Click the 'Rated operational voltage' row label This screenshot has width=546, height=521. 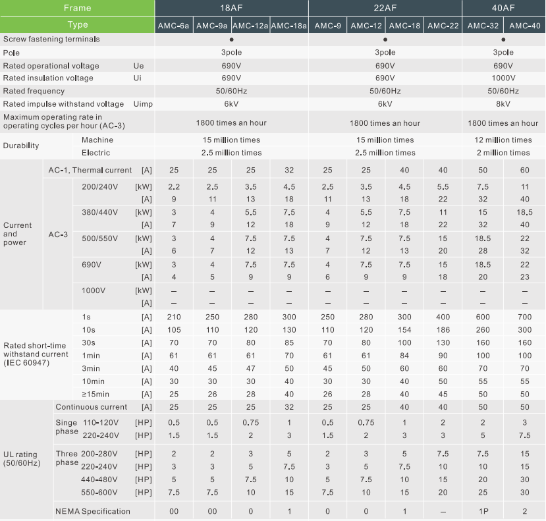tap(51, 66)
